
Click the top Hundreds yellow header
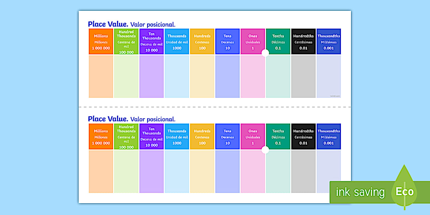tap(202, 42)
